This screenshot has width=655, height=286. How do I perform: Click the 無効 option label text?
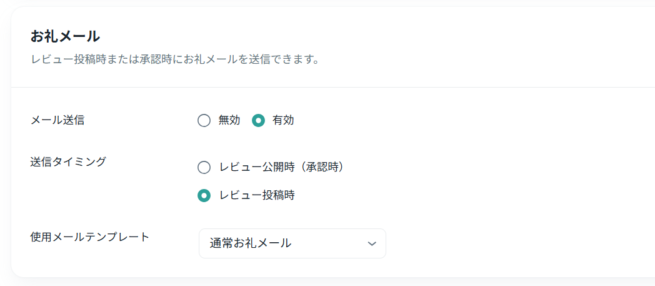[229, 121]
